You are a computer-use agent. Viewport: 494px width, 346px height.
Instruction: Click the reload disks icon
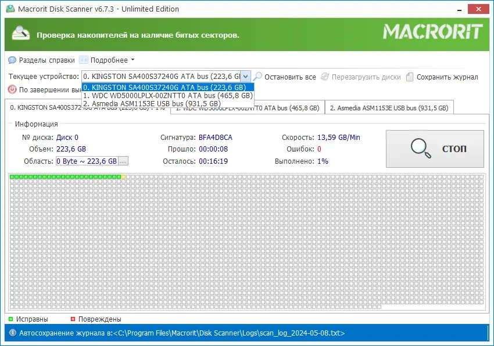coord(325,77)
